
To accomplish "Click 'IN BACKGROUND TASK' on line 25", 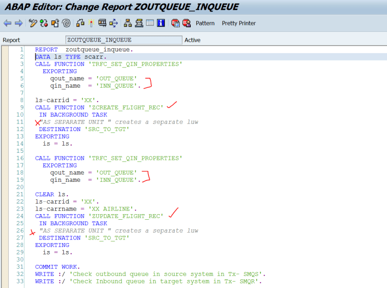I will [73, 223].
